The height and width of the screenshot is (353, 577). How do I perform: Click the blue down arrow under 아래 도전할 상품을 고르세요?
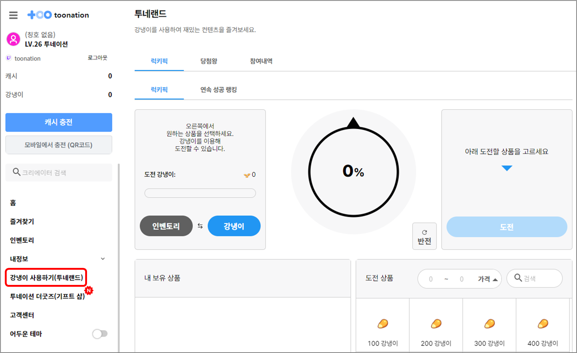click(507, 168)
